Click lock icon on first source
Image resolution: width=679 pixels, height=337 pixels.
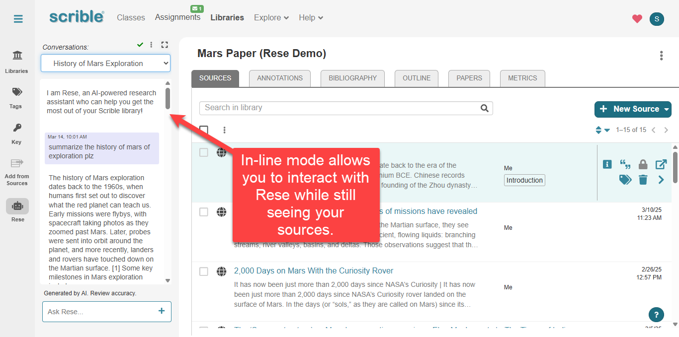(x=643, y=164)
